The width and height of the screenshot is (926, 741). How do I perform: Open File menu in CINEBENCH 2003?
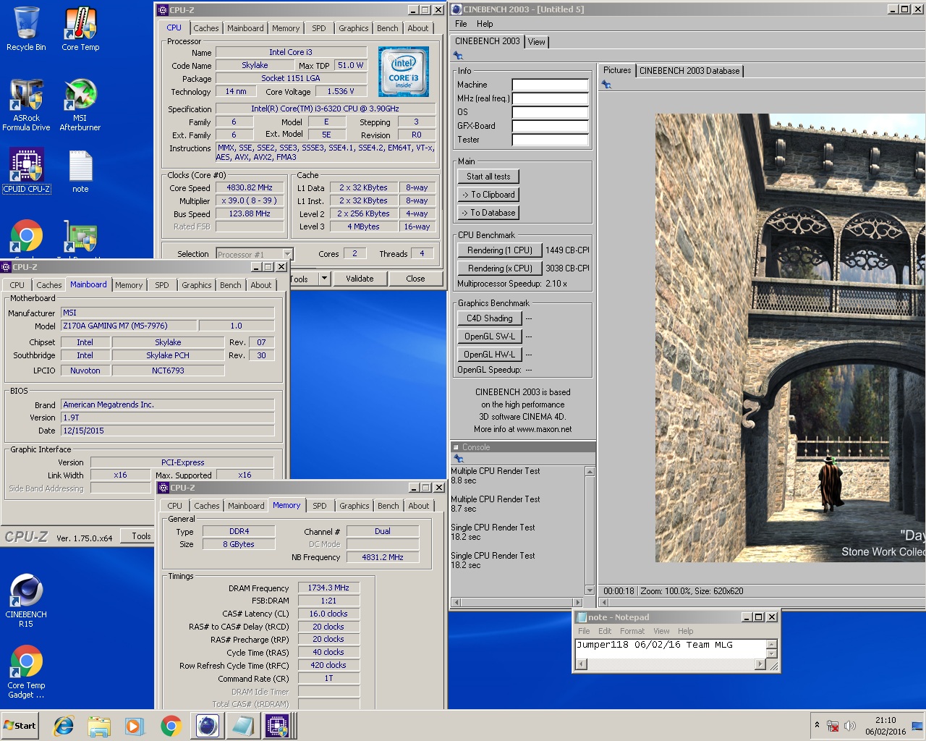click(x=461, y=24)
